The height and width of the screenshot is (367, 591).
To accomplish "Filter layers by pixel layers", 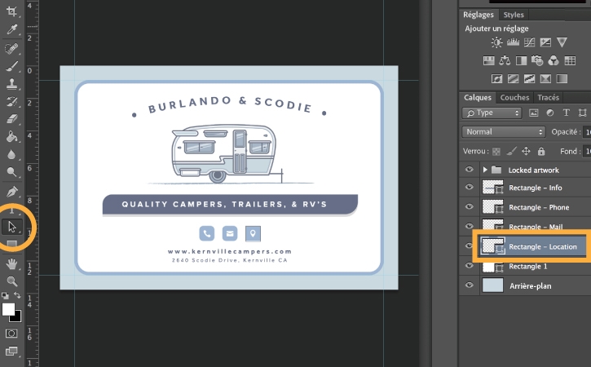I will [x=533, y=113].
